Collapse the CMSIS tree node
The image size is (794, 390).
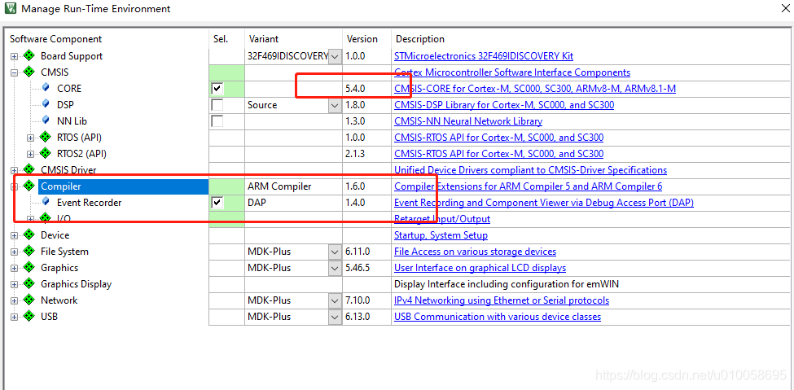tap(14, 72)
